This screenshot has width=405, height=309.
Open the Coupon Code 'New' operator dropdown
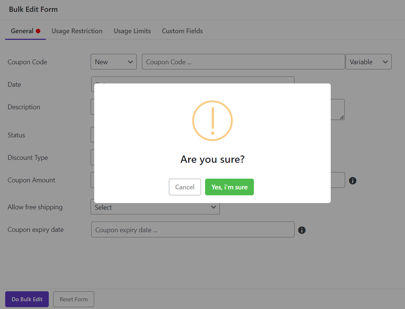[113, 62]
